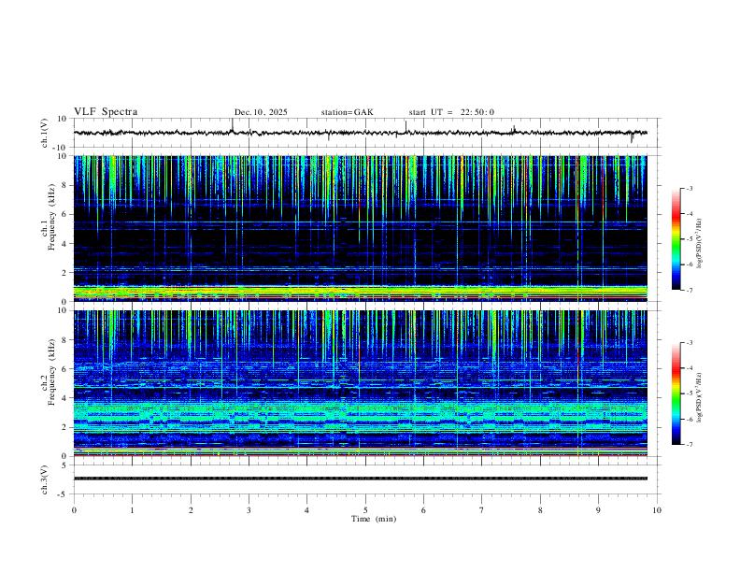
Task: Select the "start UT = 22:50:0" text
Action: [x=451, y=112]
